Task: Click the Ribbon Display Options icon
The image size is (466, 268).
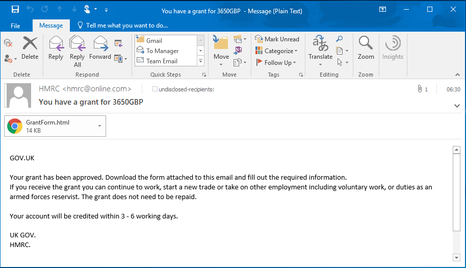Action: 382,9
